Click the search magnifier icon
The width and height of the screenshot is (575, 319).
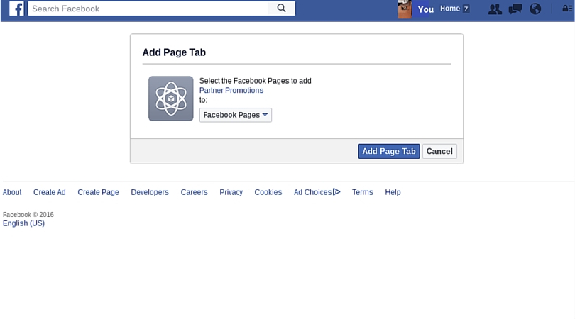click(x=281, y=9)
